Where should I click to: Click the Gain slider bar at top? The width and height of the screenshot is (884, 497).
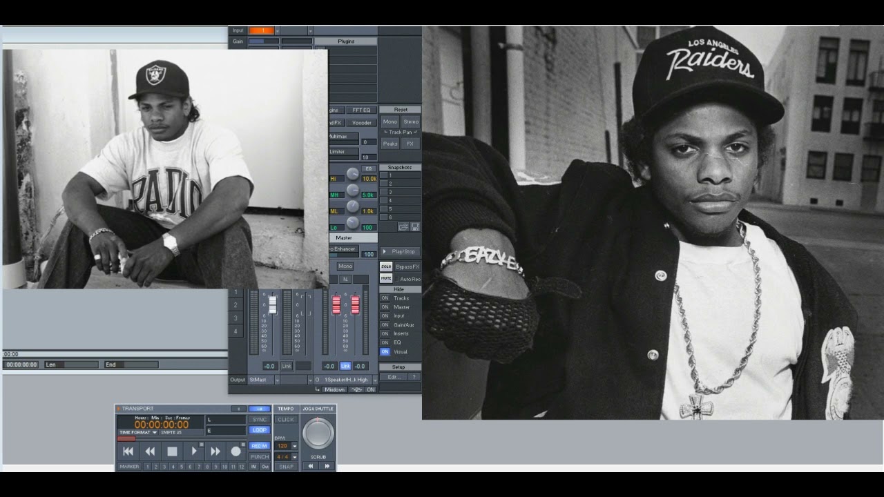click(264, 41)
